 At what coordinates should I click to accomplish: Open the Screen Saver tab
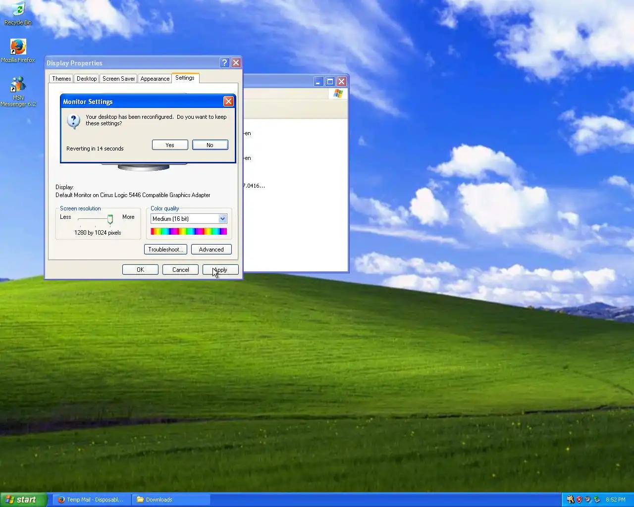click(x=118, y=79)
